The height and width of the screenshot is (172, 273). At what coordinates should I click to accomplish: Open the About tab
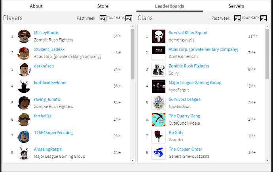tap(36, 6)
